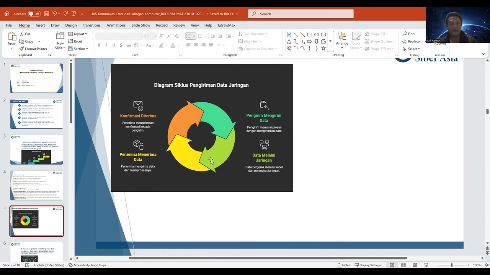Reset the slide layout
This screenshot has height=275, width=490.
75,41
